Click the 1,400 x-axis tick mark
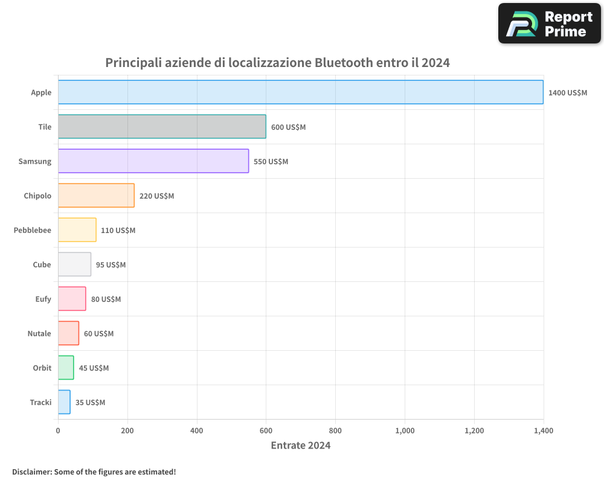This screenshot has width=604, height=483. click(543, 431)
